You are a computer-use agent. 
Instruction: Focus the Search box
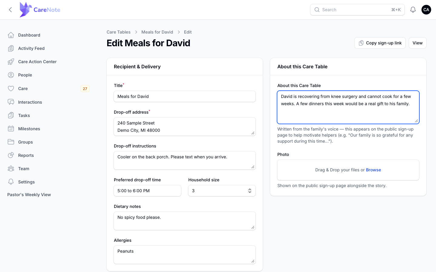(357, 10)
